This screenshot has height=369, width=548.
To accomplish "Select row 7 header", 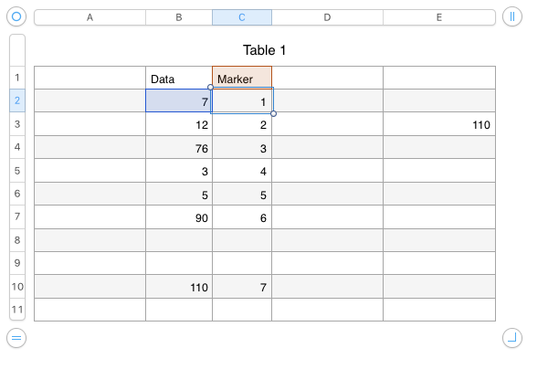I will [17, 217].
